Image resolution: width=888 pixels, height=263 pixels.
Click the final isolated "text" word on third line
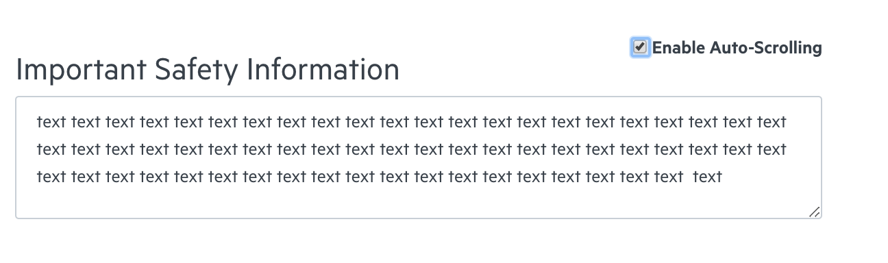[x=708, y=177]
